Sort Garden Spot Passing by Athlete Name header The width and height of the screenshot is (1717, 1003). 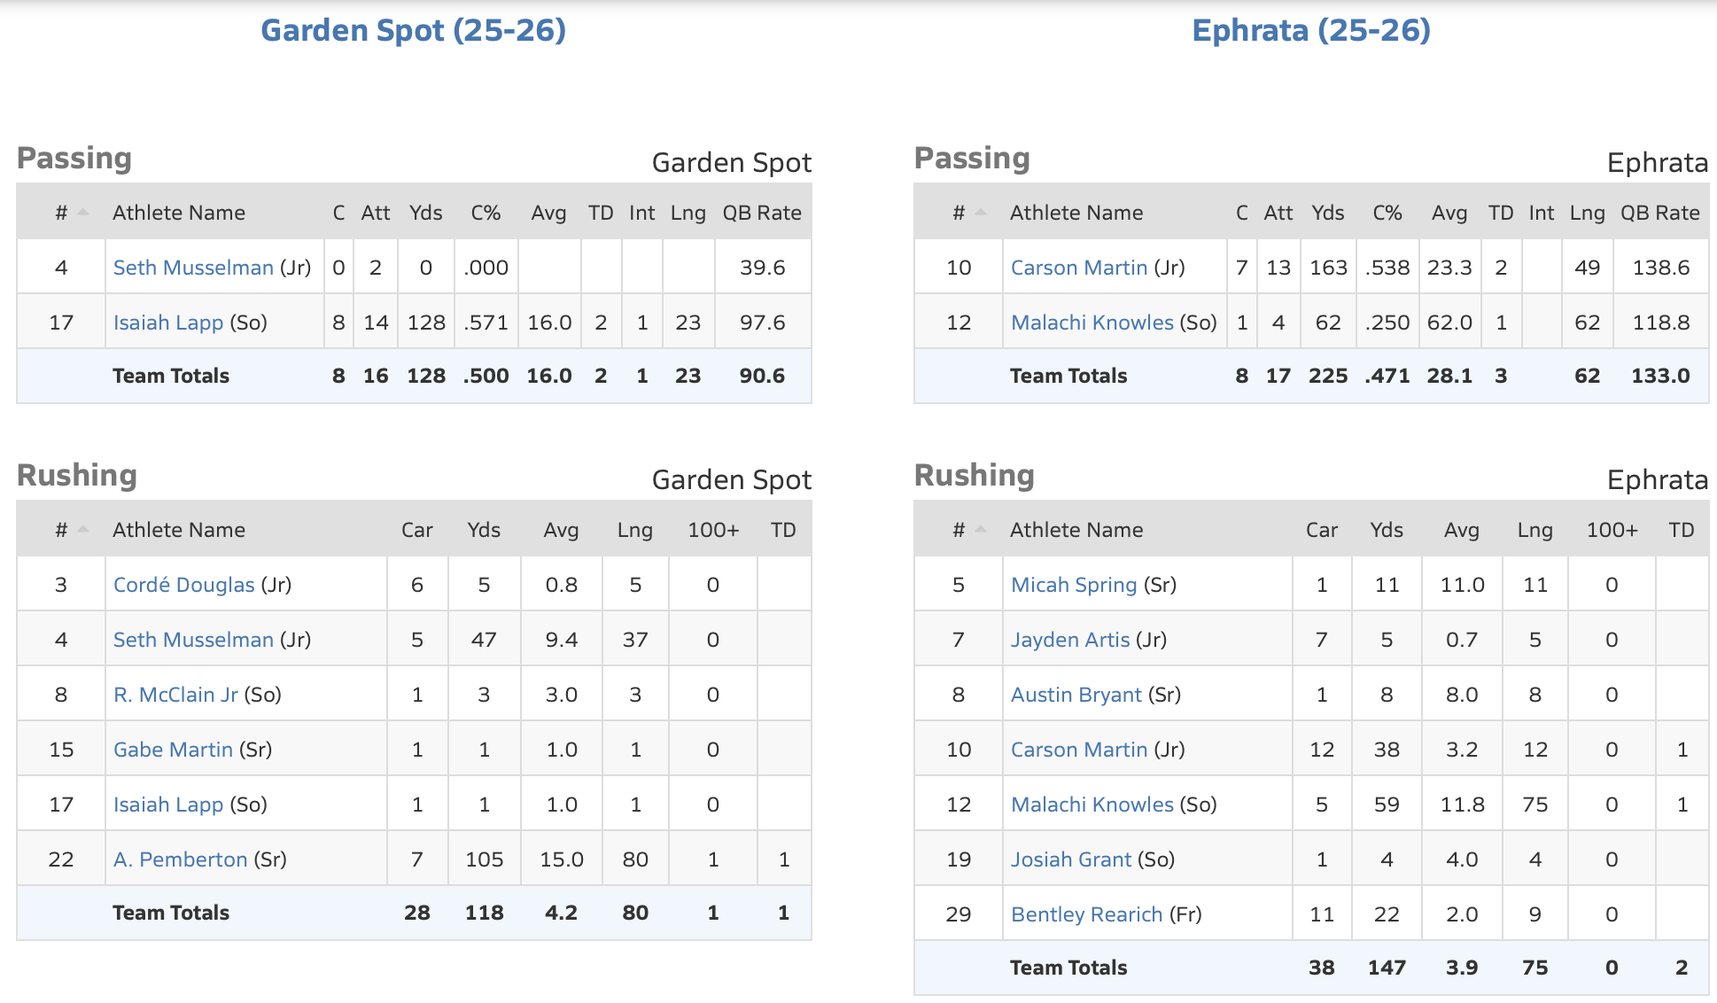[179, 213]
